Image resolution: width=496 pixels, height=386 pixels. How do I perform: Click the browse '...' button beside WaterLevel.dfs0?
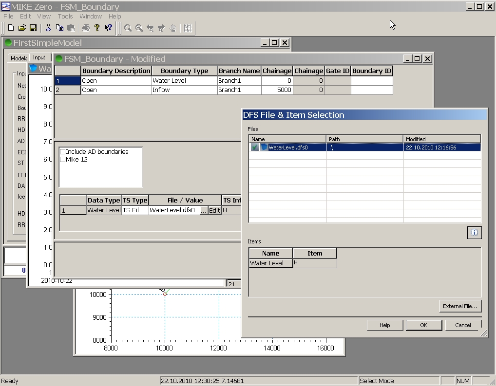204,211
